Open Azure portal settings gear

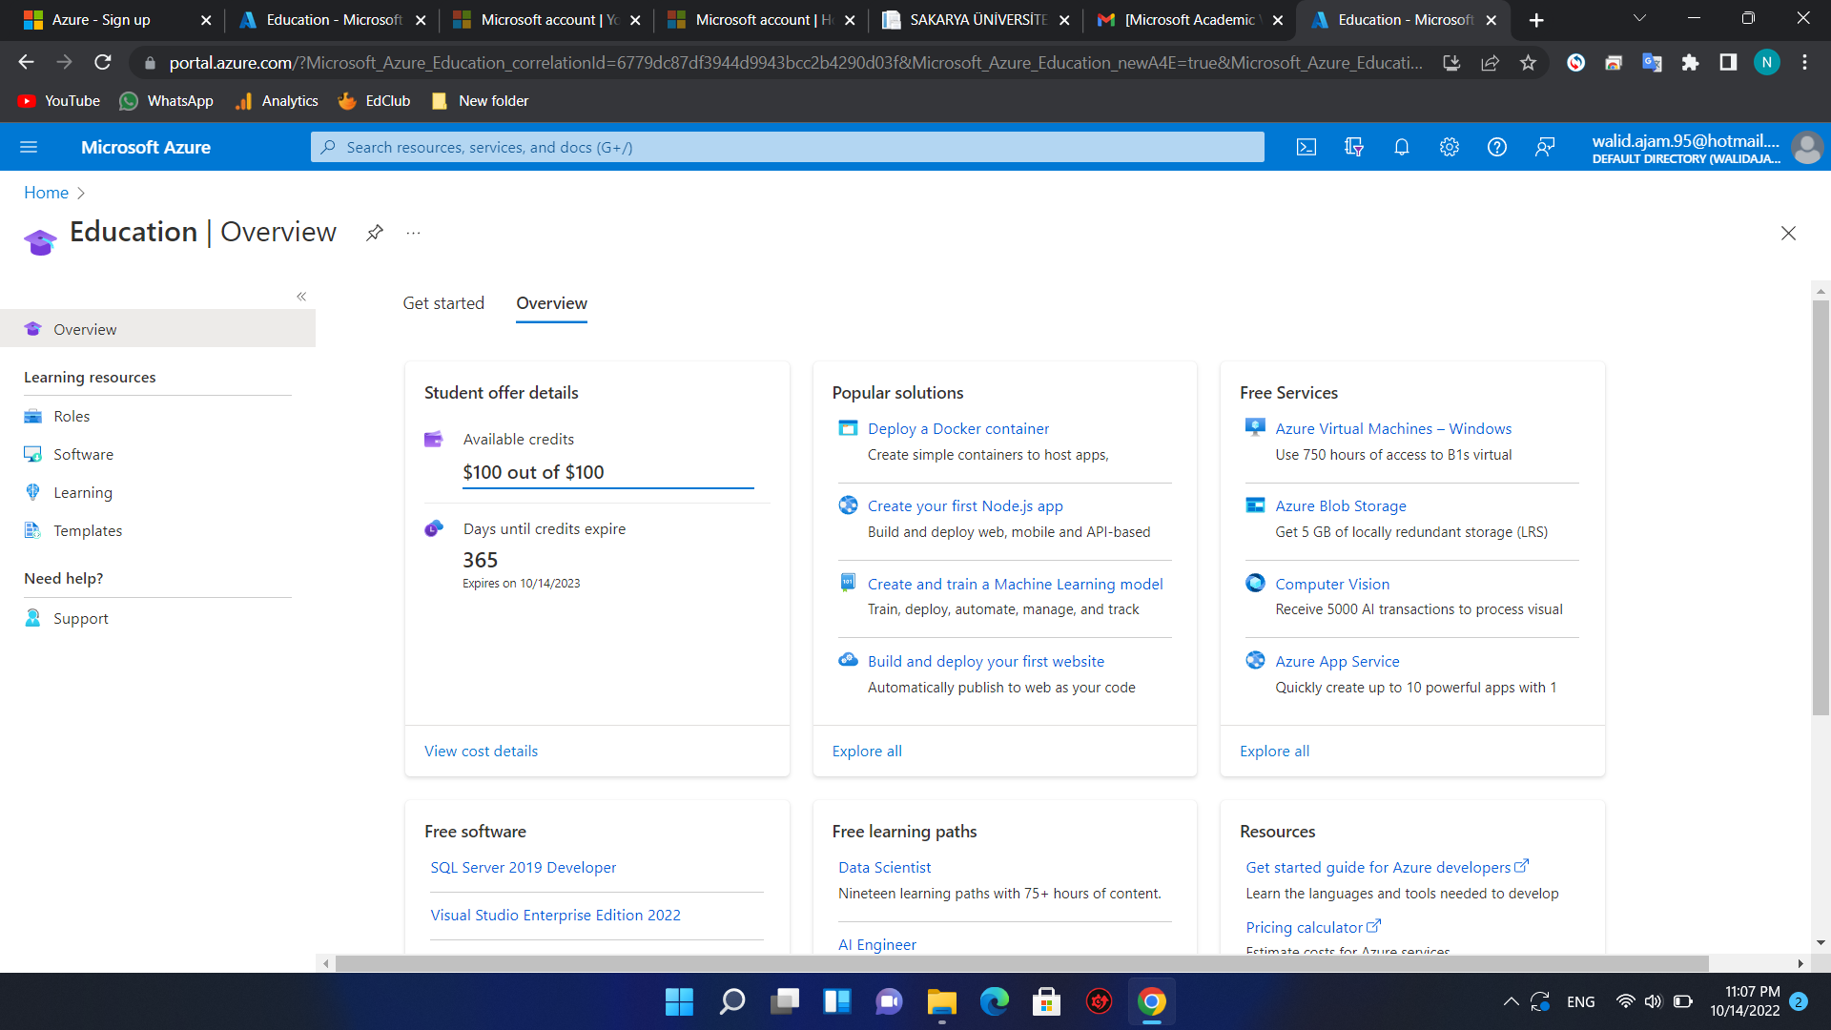click(1450, 147)
